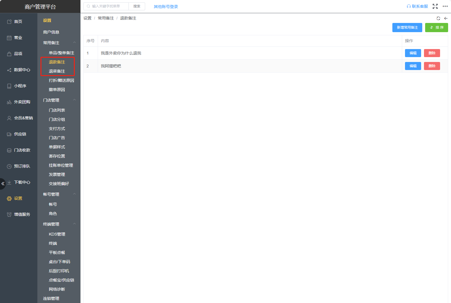Click the refresh icon near breadcrumb
This screenshot has height=303, width=451.
(438, 18)
